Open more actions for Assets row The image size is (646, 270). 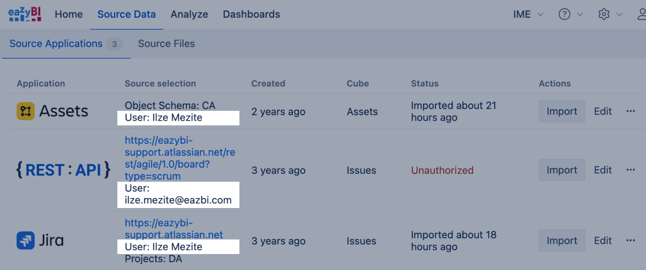(631, 111)
